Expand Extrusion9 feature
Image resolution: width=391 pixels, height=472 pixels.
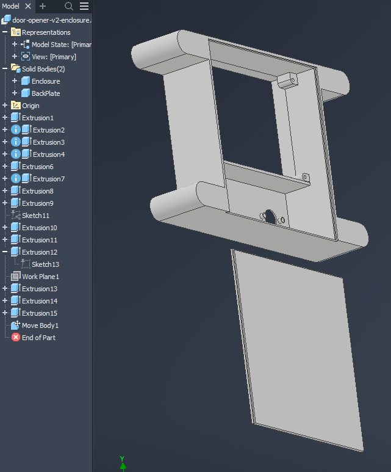tap(5, 203)
